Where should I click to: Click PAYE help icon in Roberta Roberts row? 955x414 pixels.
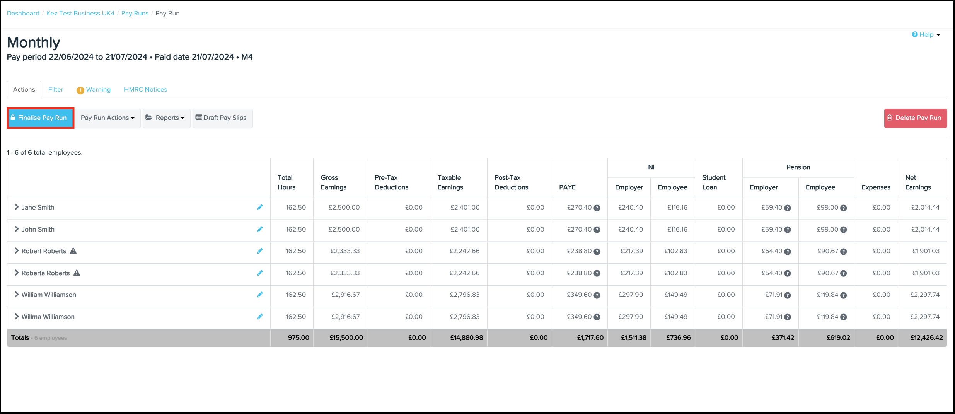pyautogui.click(x=597, y=274)
